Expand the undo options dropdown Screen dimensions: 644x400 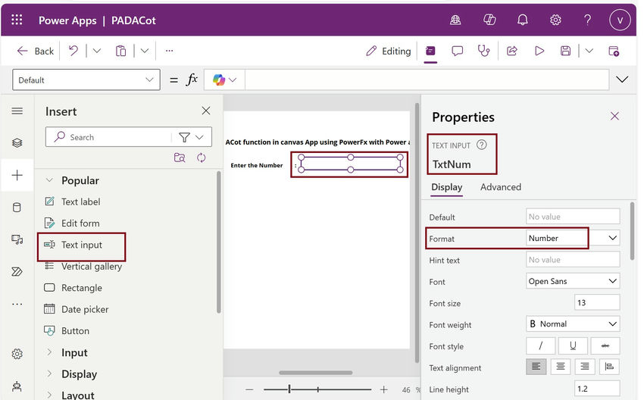[96, 51]
